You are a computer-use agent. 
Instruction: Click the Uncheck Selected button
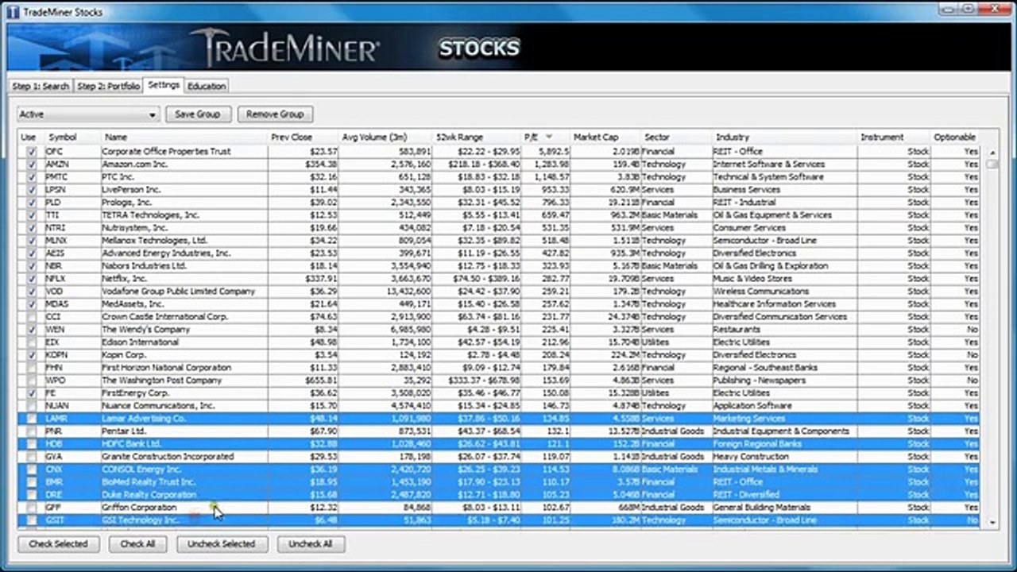pyautogui.click(x=222, y=544)
